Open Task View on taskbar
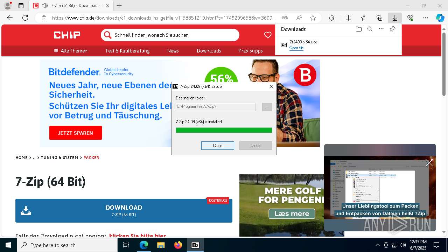 pos(126,245)
